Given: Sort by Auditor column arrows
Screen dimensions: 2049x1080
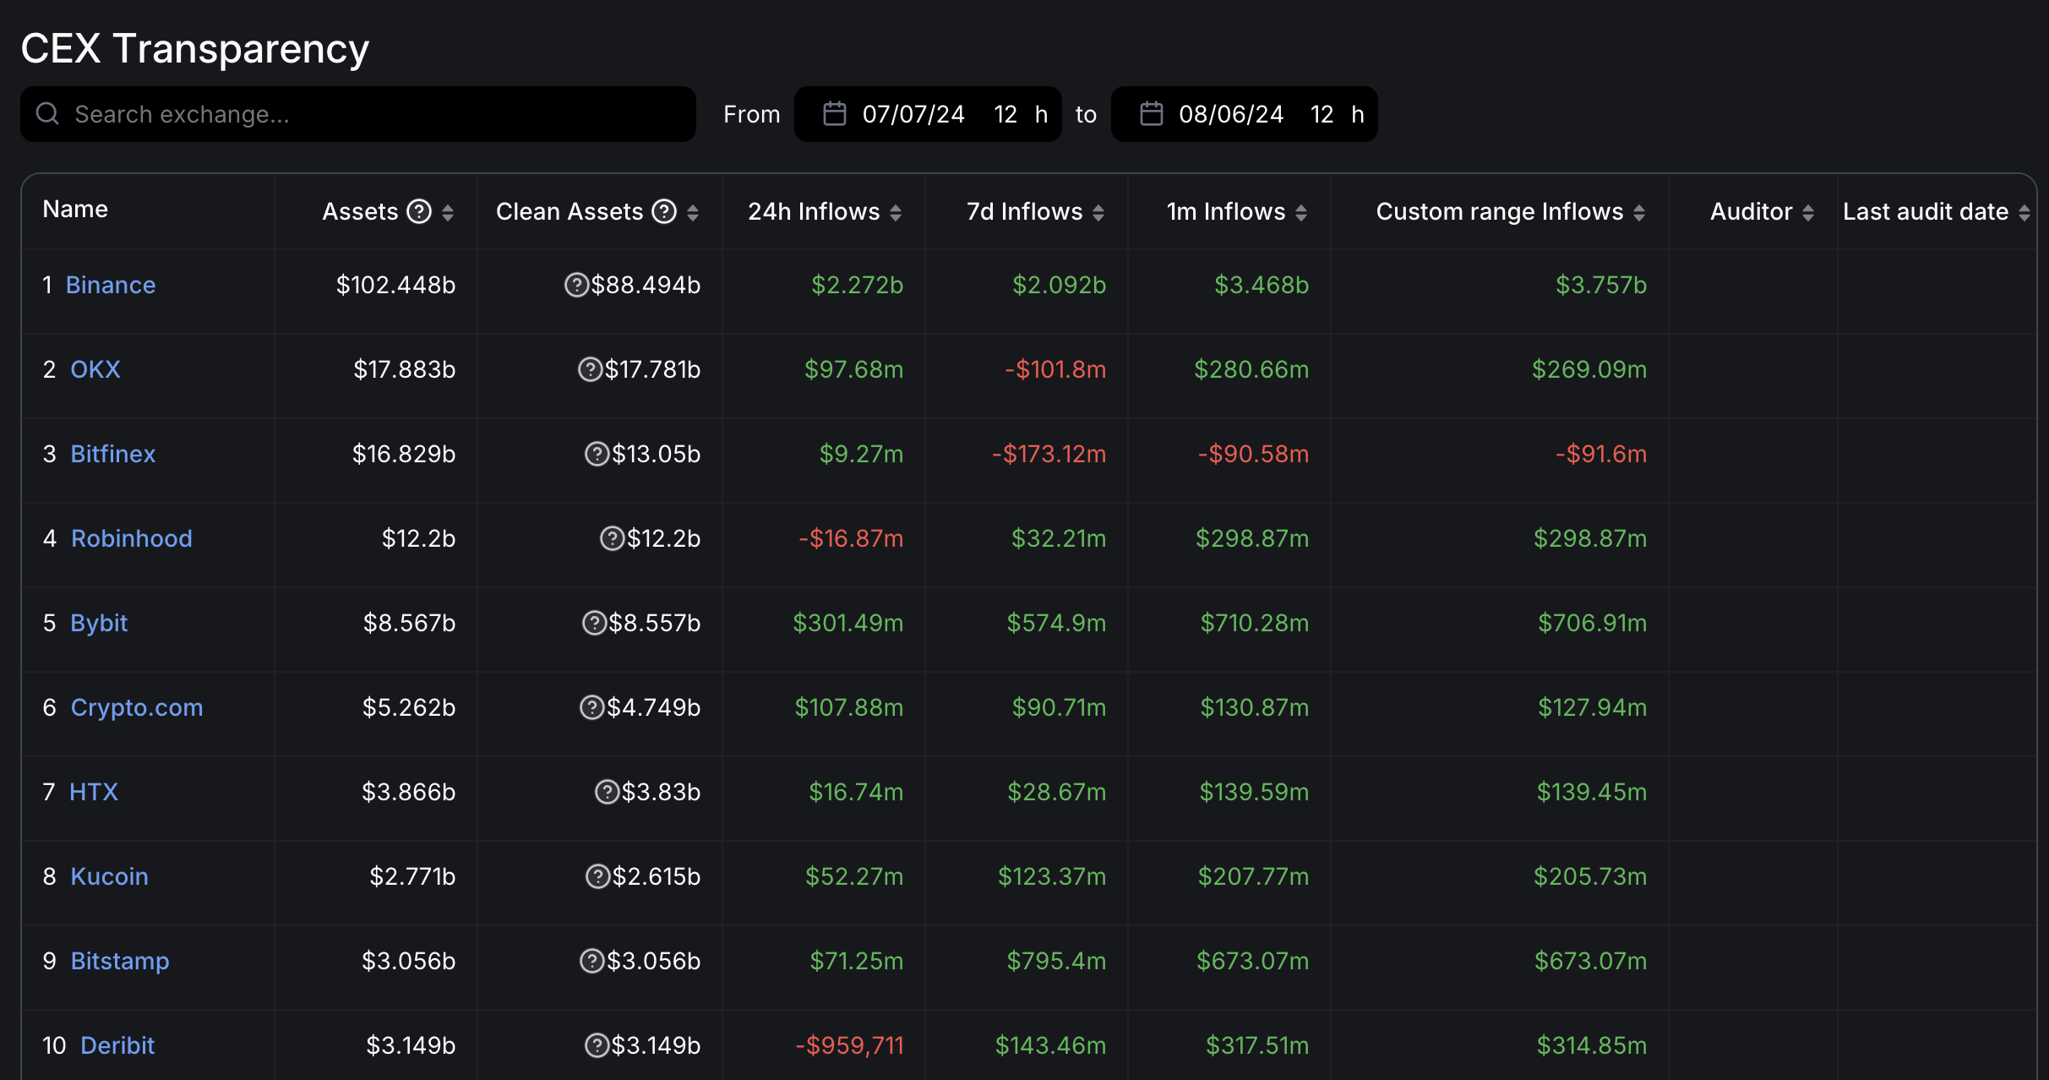Looking at the screenshot, I should [1808, 212].
